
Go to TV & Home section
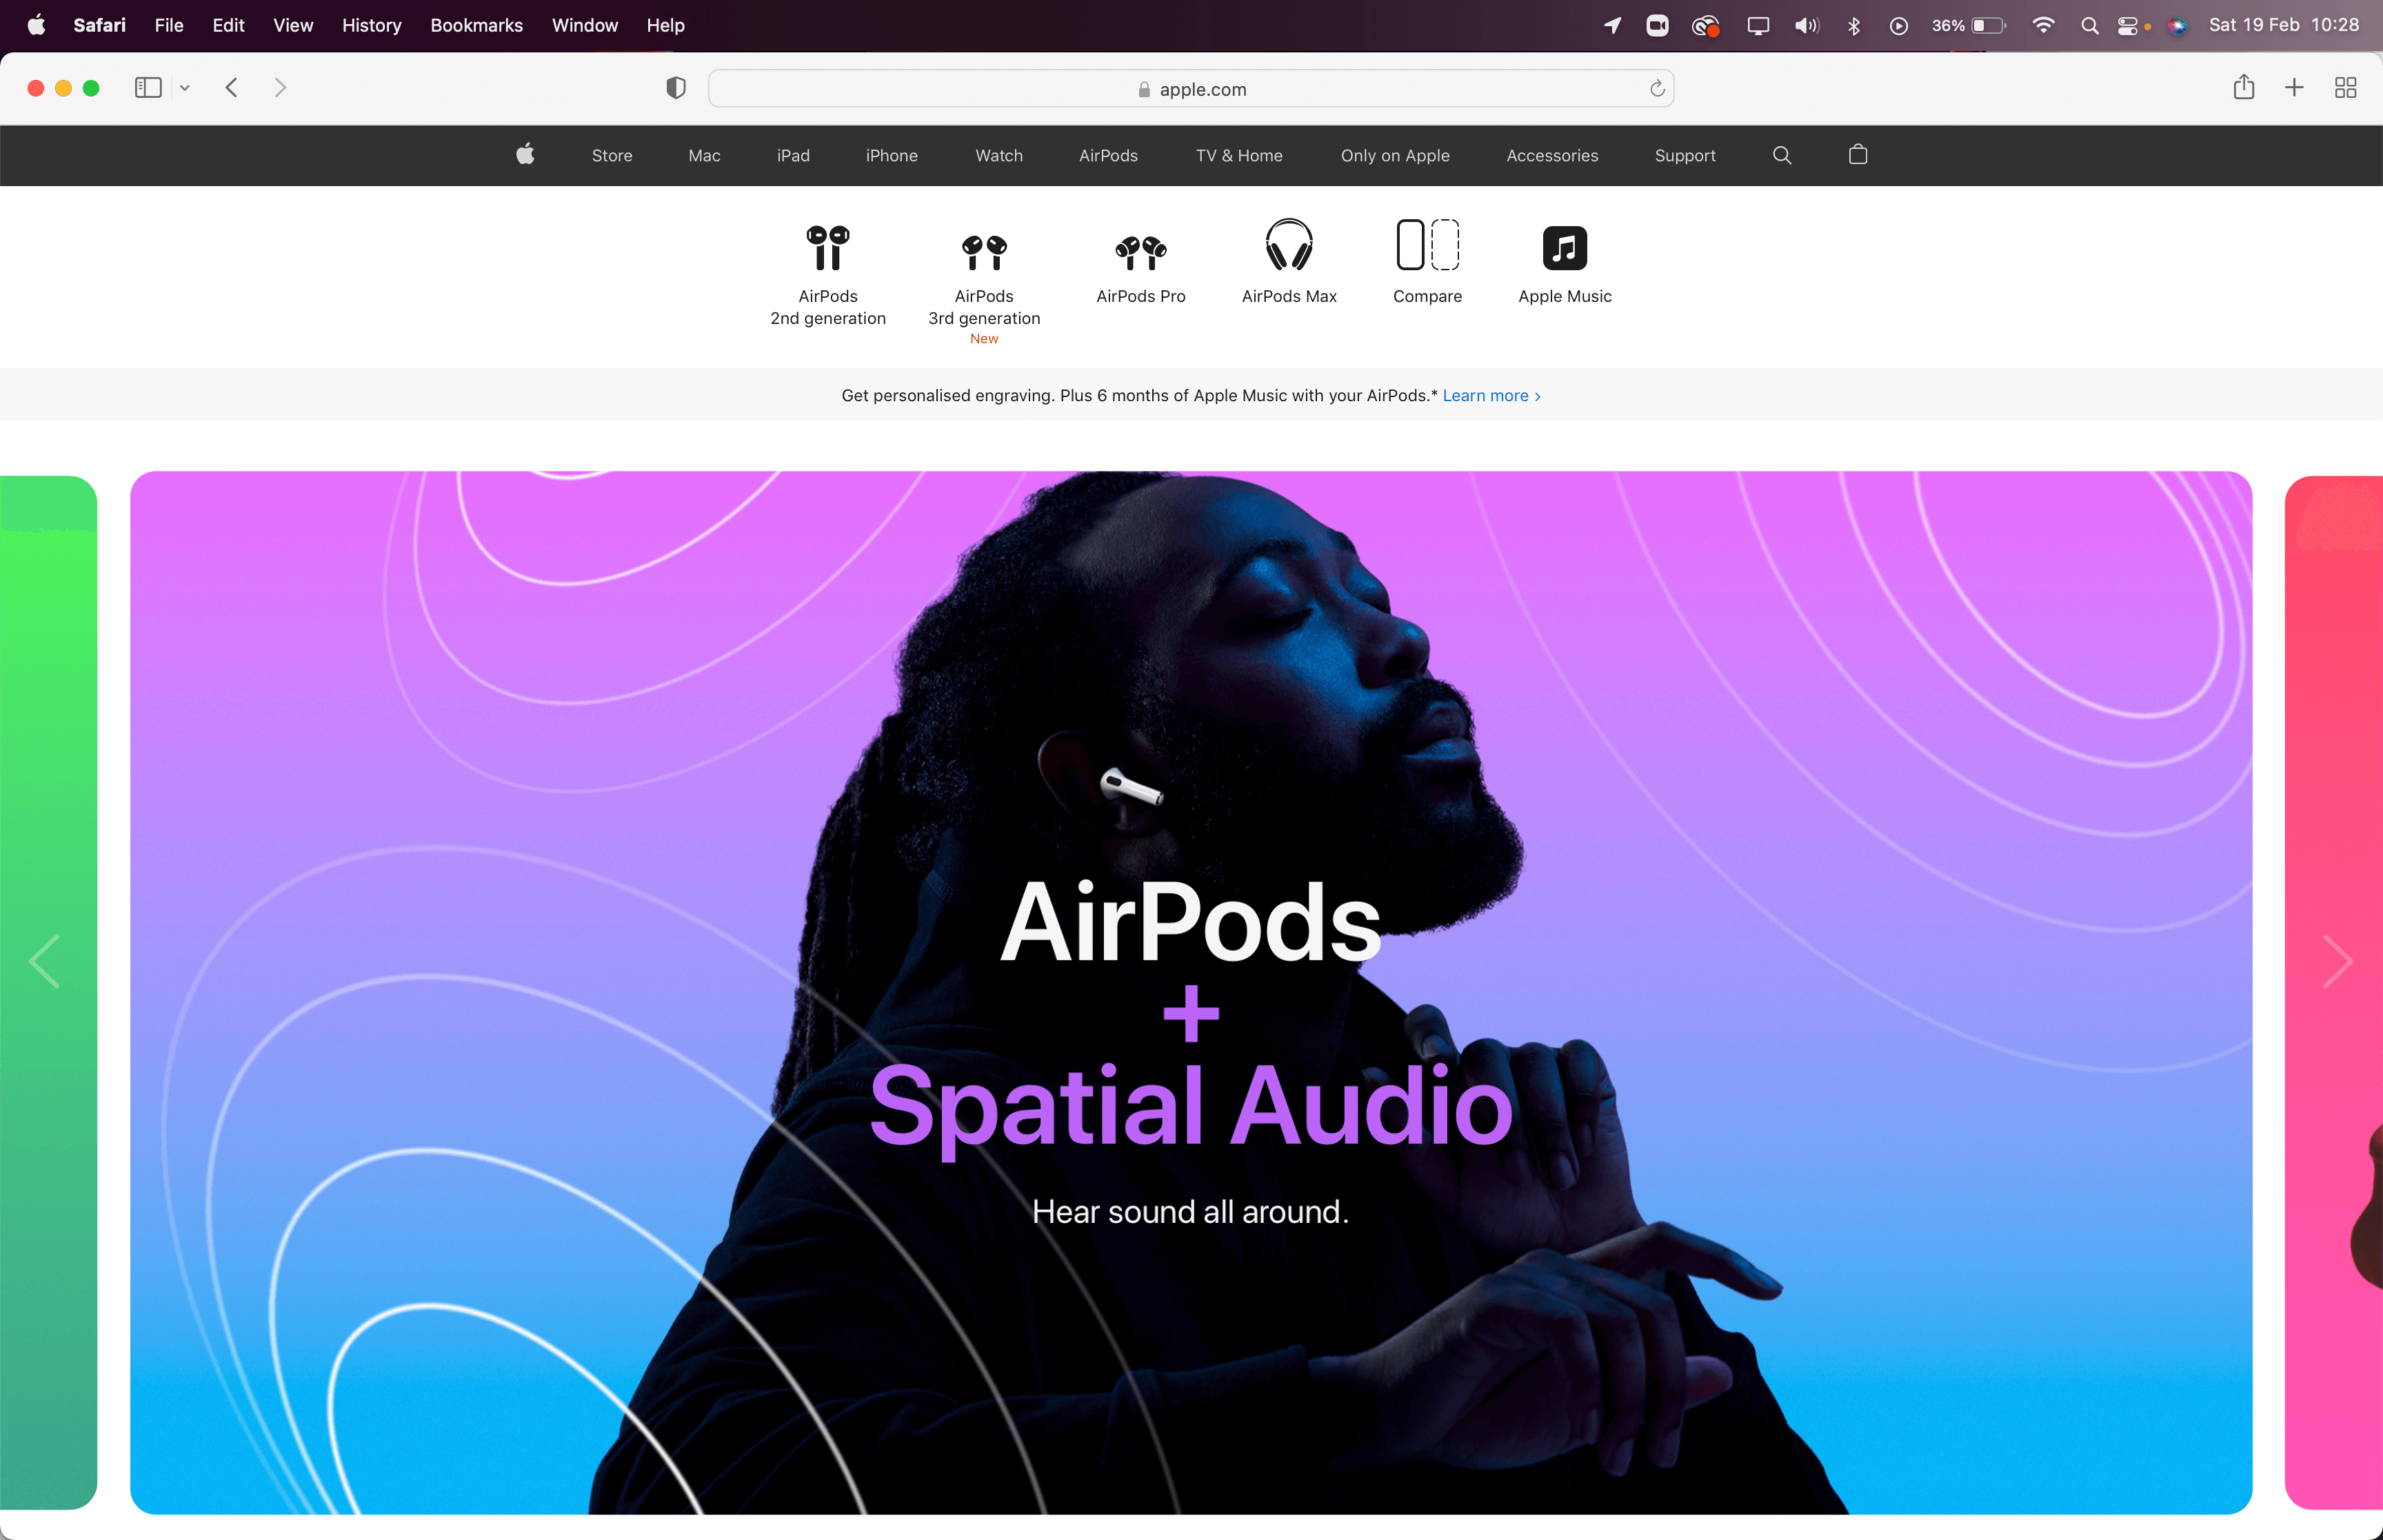coord(1239,155)
